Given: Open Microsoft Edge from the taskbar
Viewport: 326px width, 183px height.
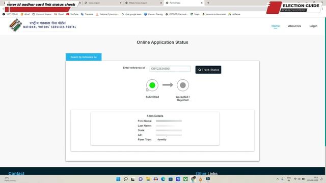Looking at the screenshot, I should 163,179.
